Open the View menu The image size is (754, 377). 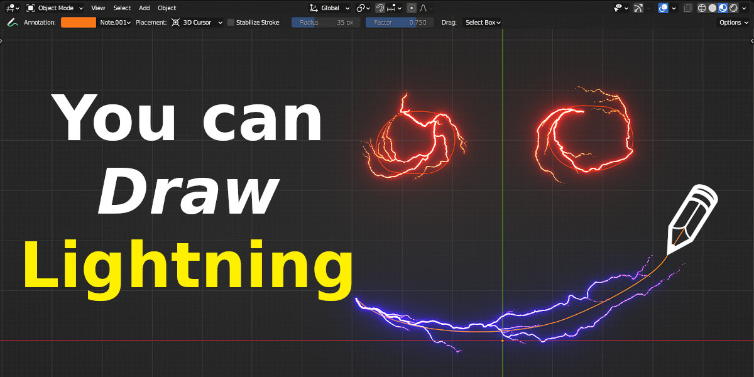coord(98,8)
